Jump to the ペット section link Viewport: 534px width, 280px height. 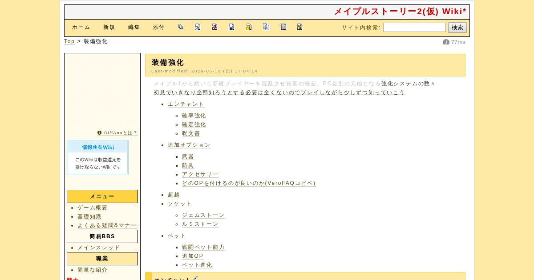pyautogui.click(x=177, y=236)
